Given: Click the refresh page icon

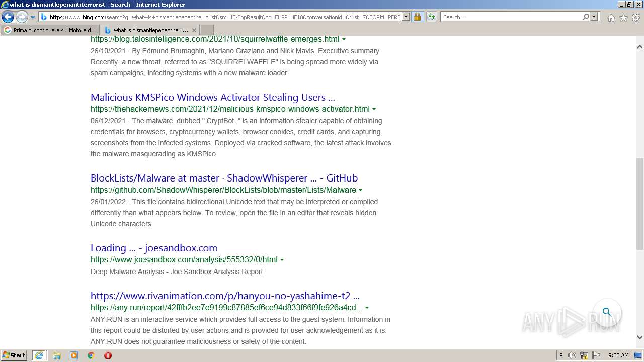Looking at the screenshot, I should pos(432,17).
